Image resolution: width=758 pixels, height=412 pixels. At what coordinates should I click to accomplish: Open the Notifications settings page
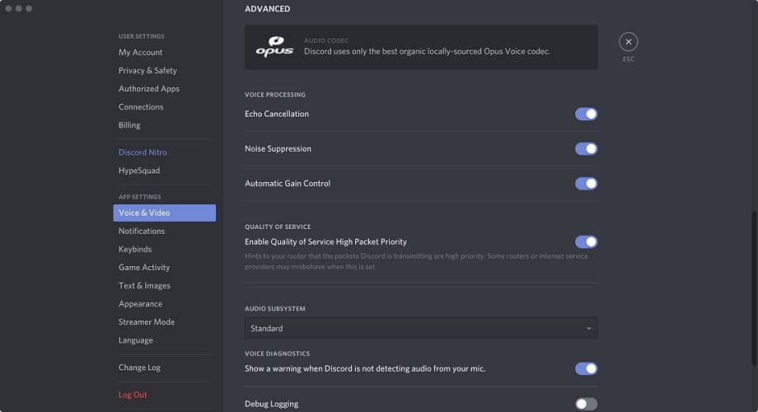tap(142, 232)
